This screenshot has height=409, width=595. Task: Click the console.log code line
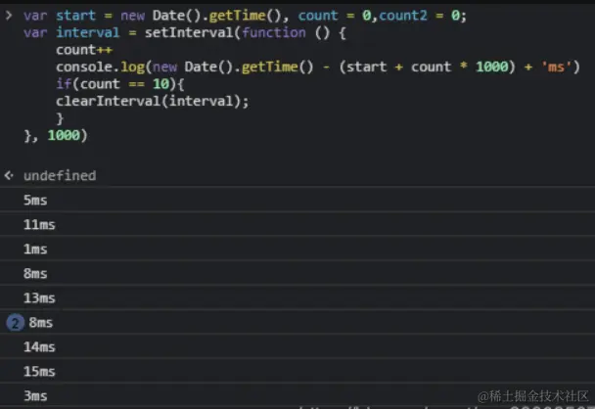318,68
